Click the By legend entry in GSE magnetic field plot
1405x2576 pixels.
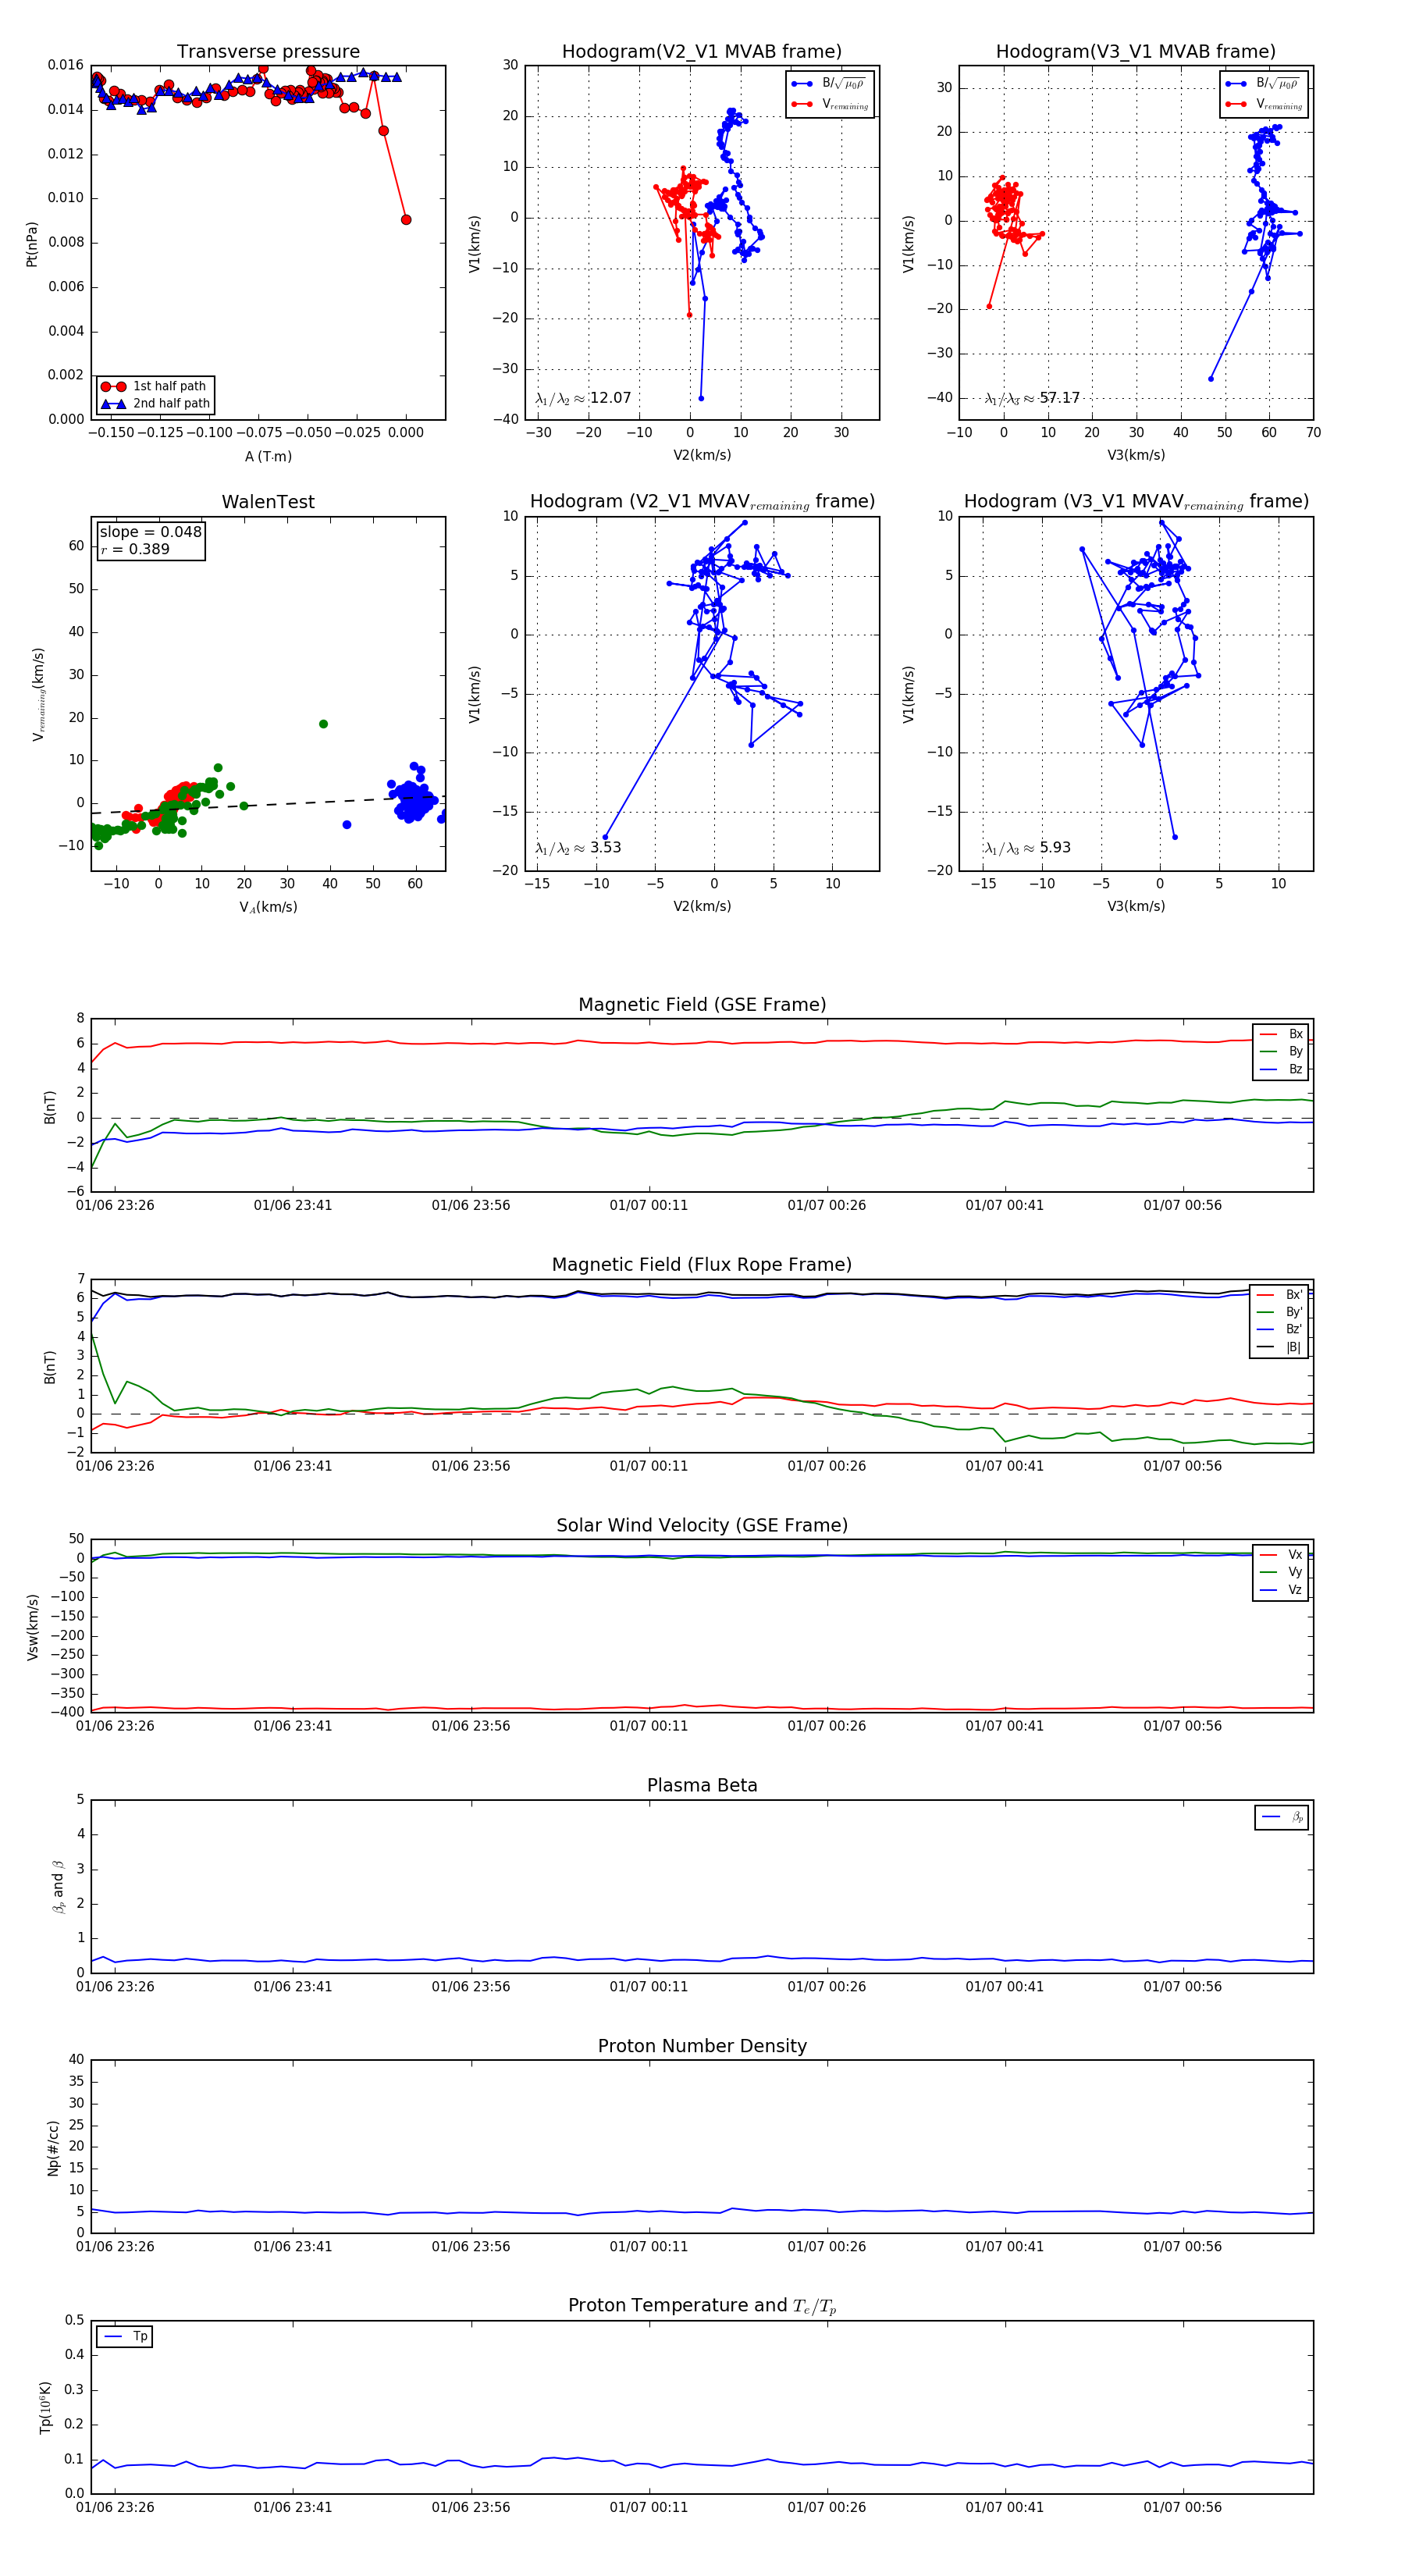[x=1281, y=1051]
